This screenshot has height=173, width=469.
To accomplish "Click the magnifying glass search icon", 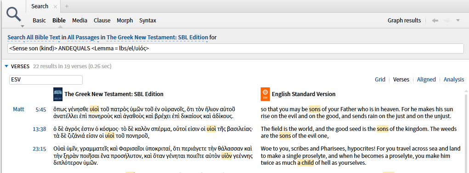I will (x=13, y=14).
